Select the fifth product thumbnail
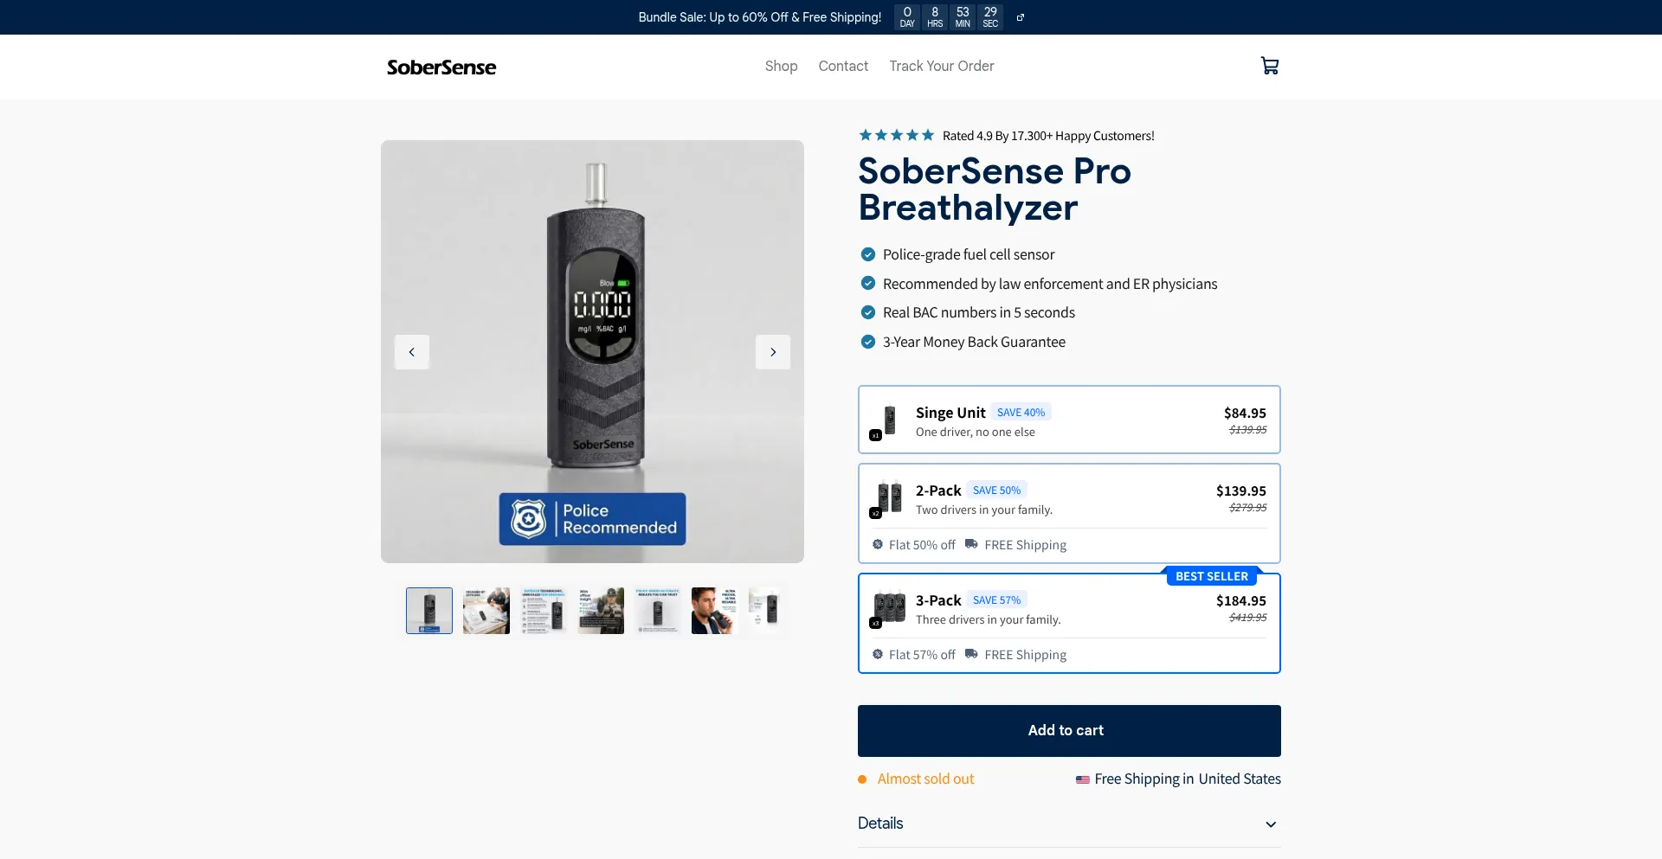1662x859 pixels. (658, 611)
